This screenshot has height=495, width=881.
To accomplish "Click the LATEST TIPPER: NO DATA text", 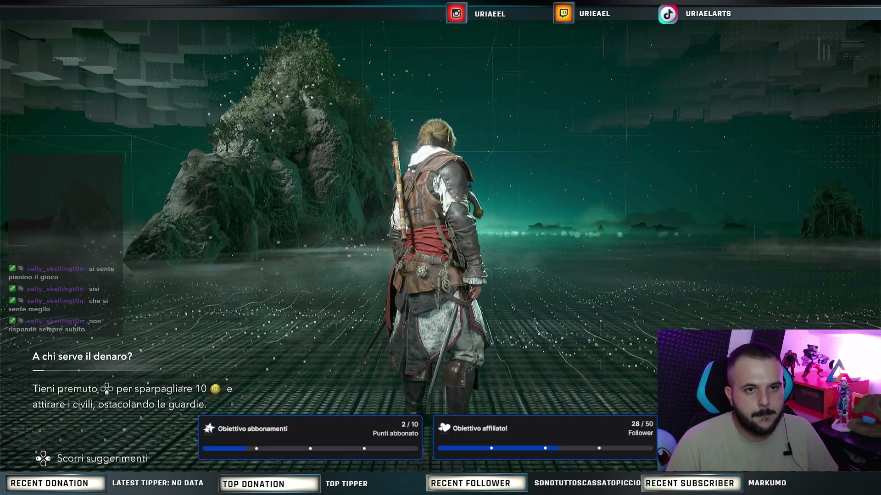I will point(158,483).
